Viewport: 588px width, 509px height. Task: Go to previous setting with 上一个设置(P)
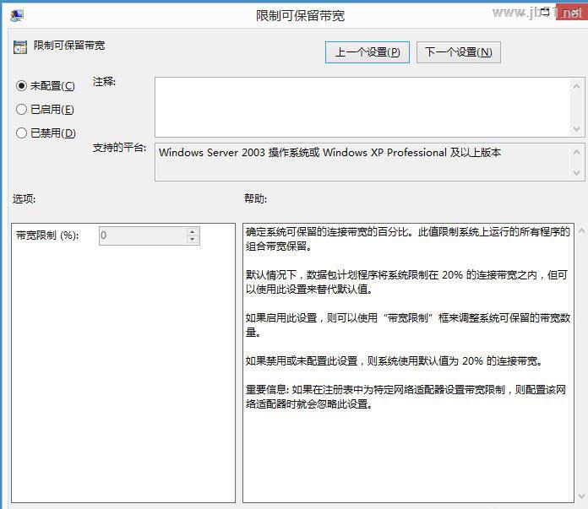tap(367, 52)
